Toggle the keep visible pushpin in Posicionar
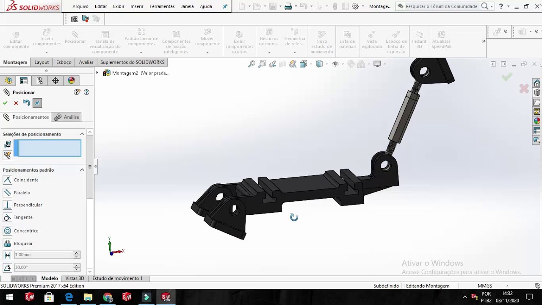This screenshot has height=305, width=542. 37,103
